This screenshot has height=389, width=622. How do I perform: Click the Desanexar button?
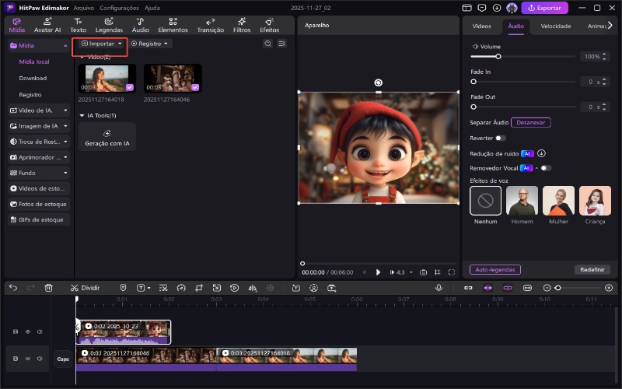(x=531, y=122)
